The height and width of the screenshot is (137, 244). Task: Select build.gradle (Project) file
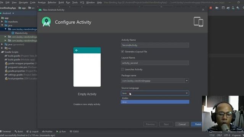22,56
